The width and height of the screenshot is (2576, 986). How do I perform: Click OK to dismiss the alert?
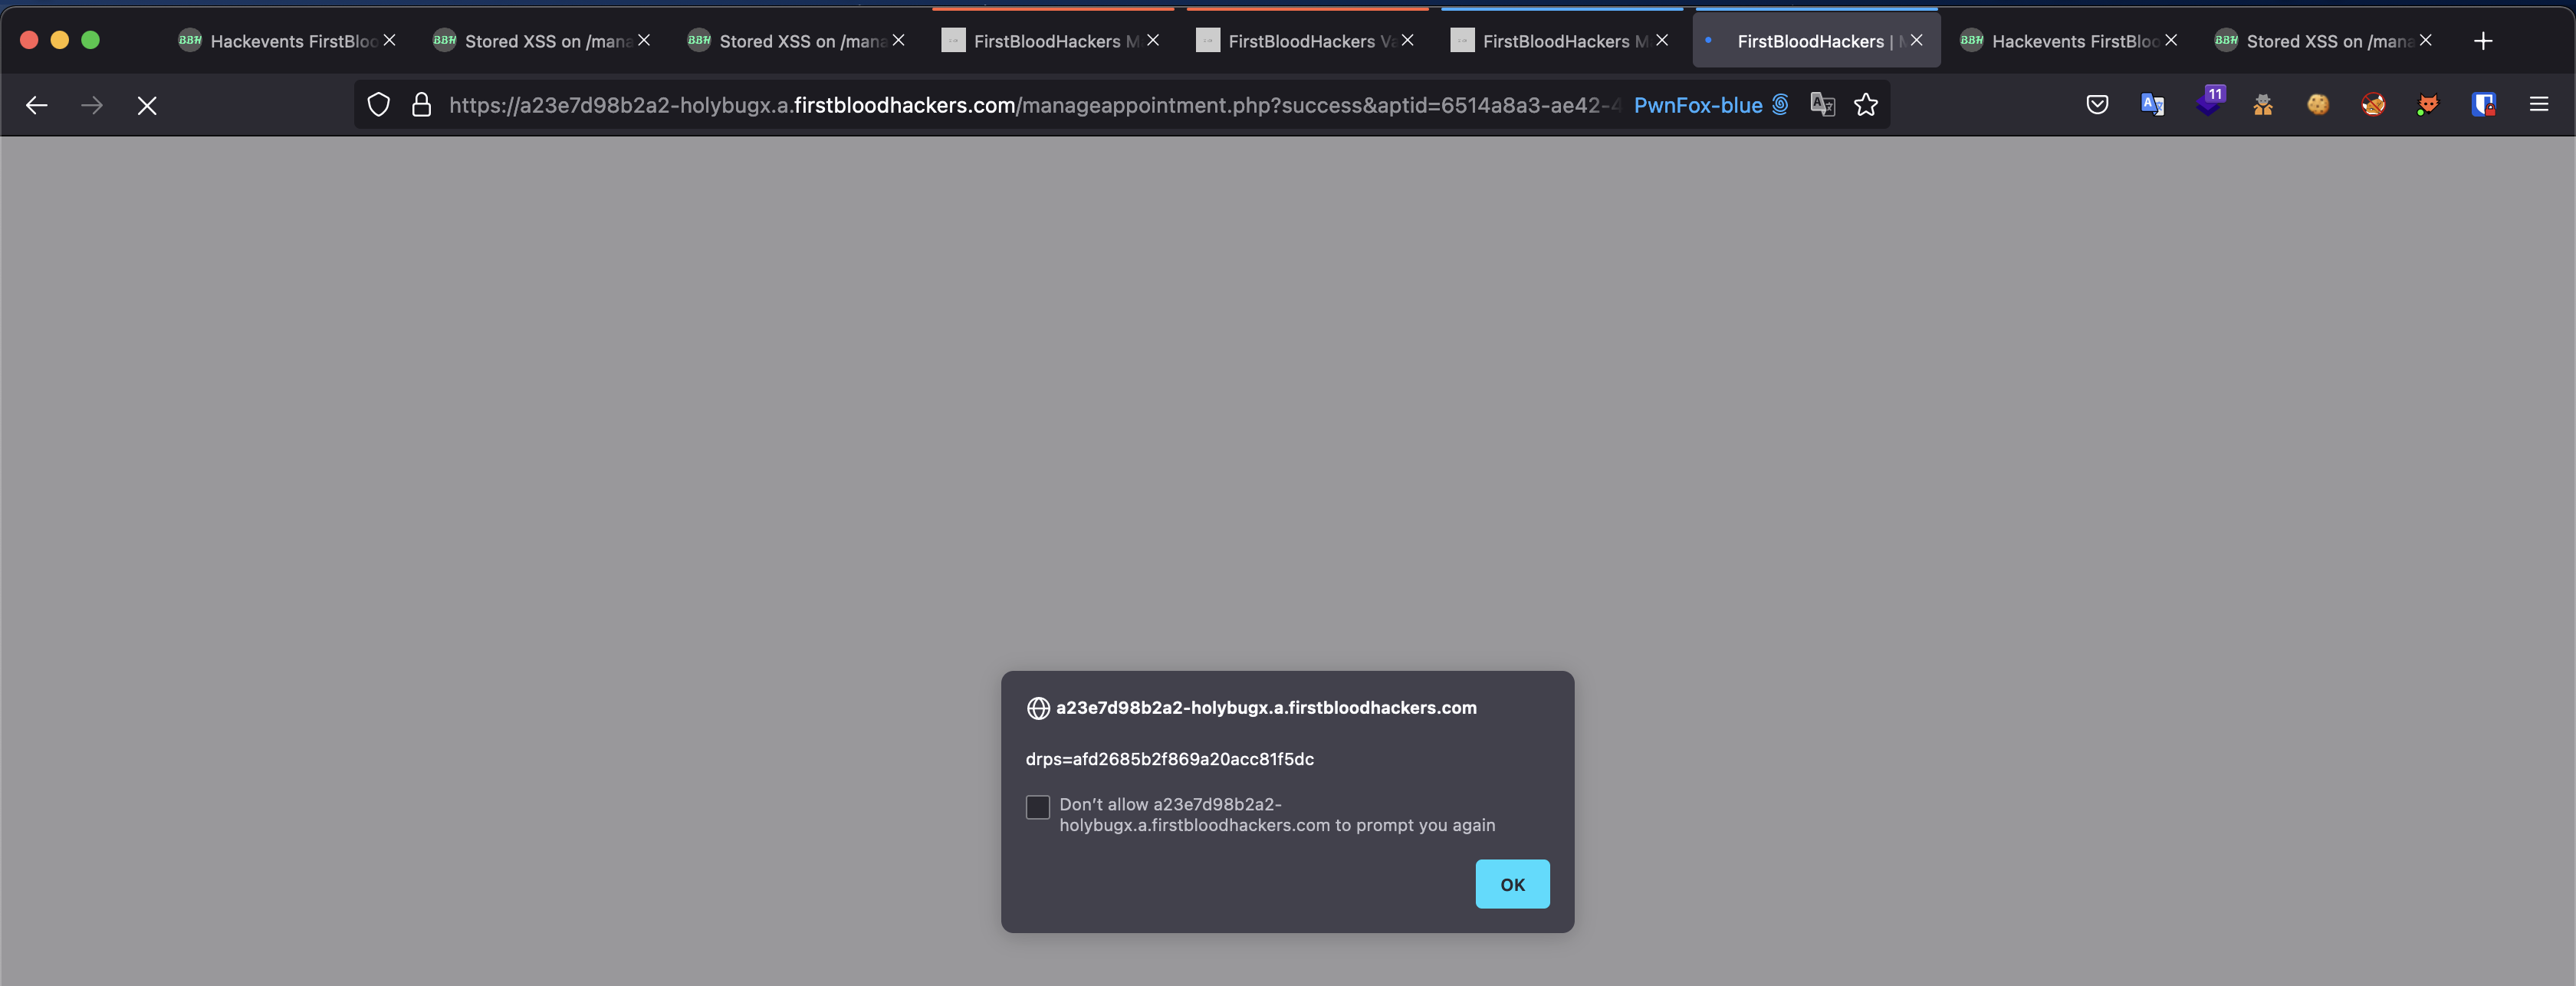coord(1512,884)
